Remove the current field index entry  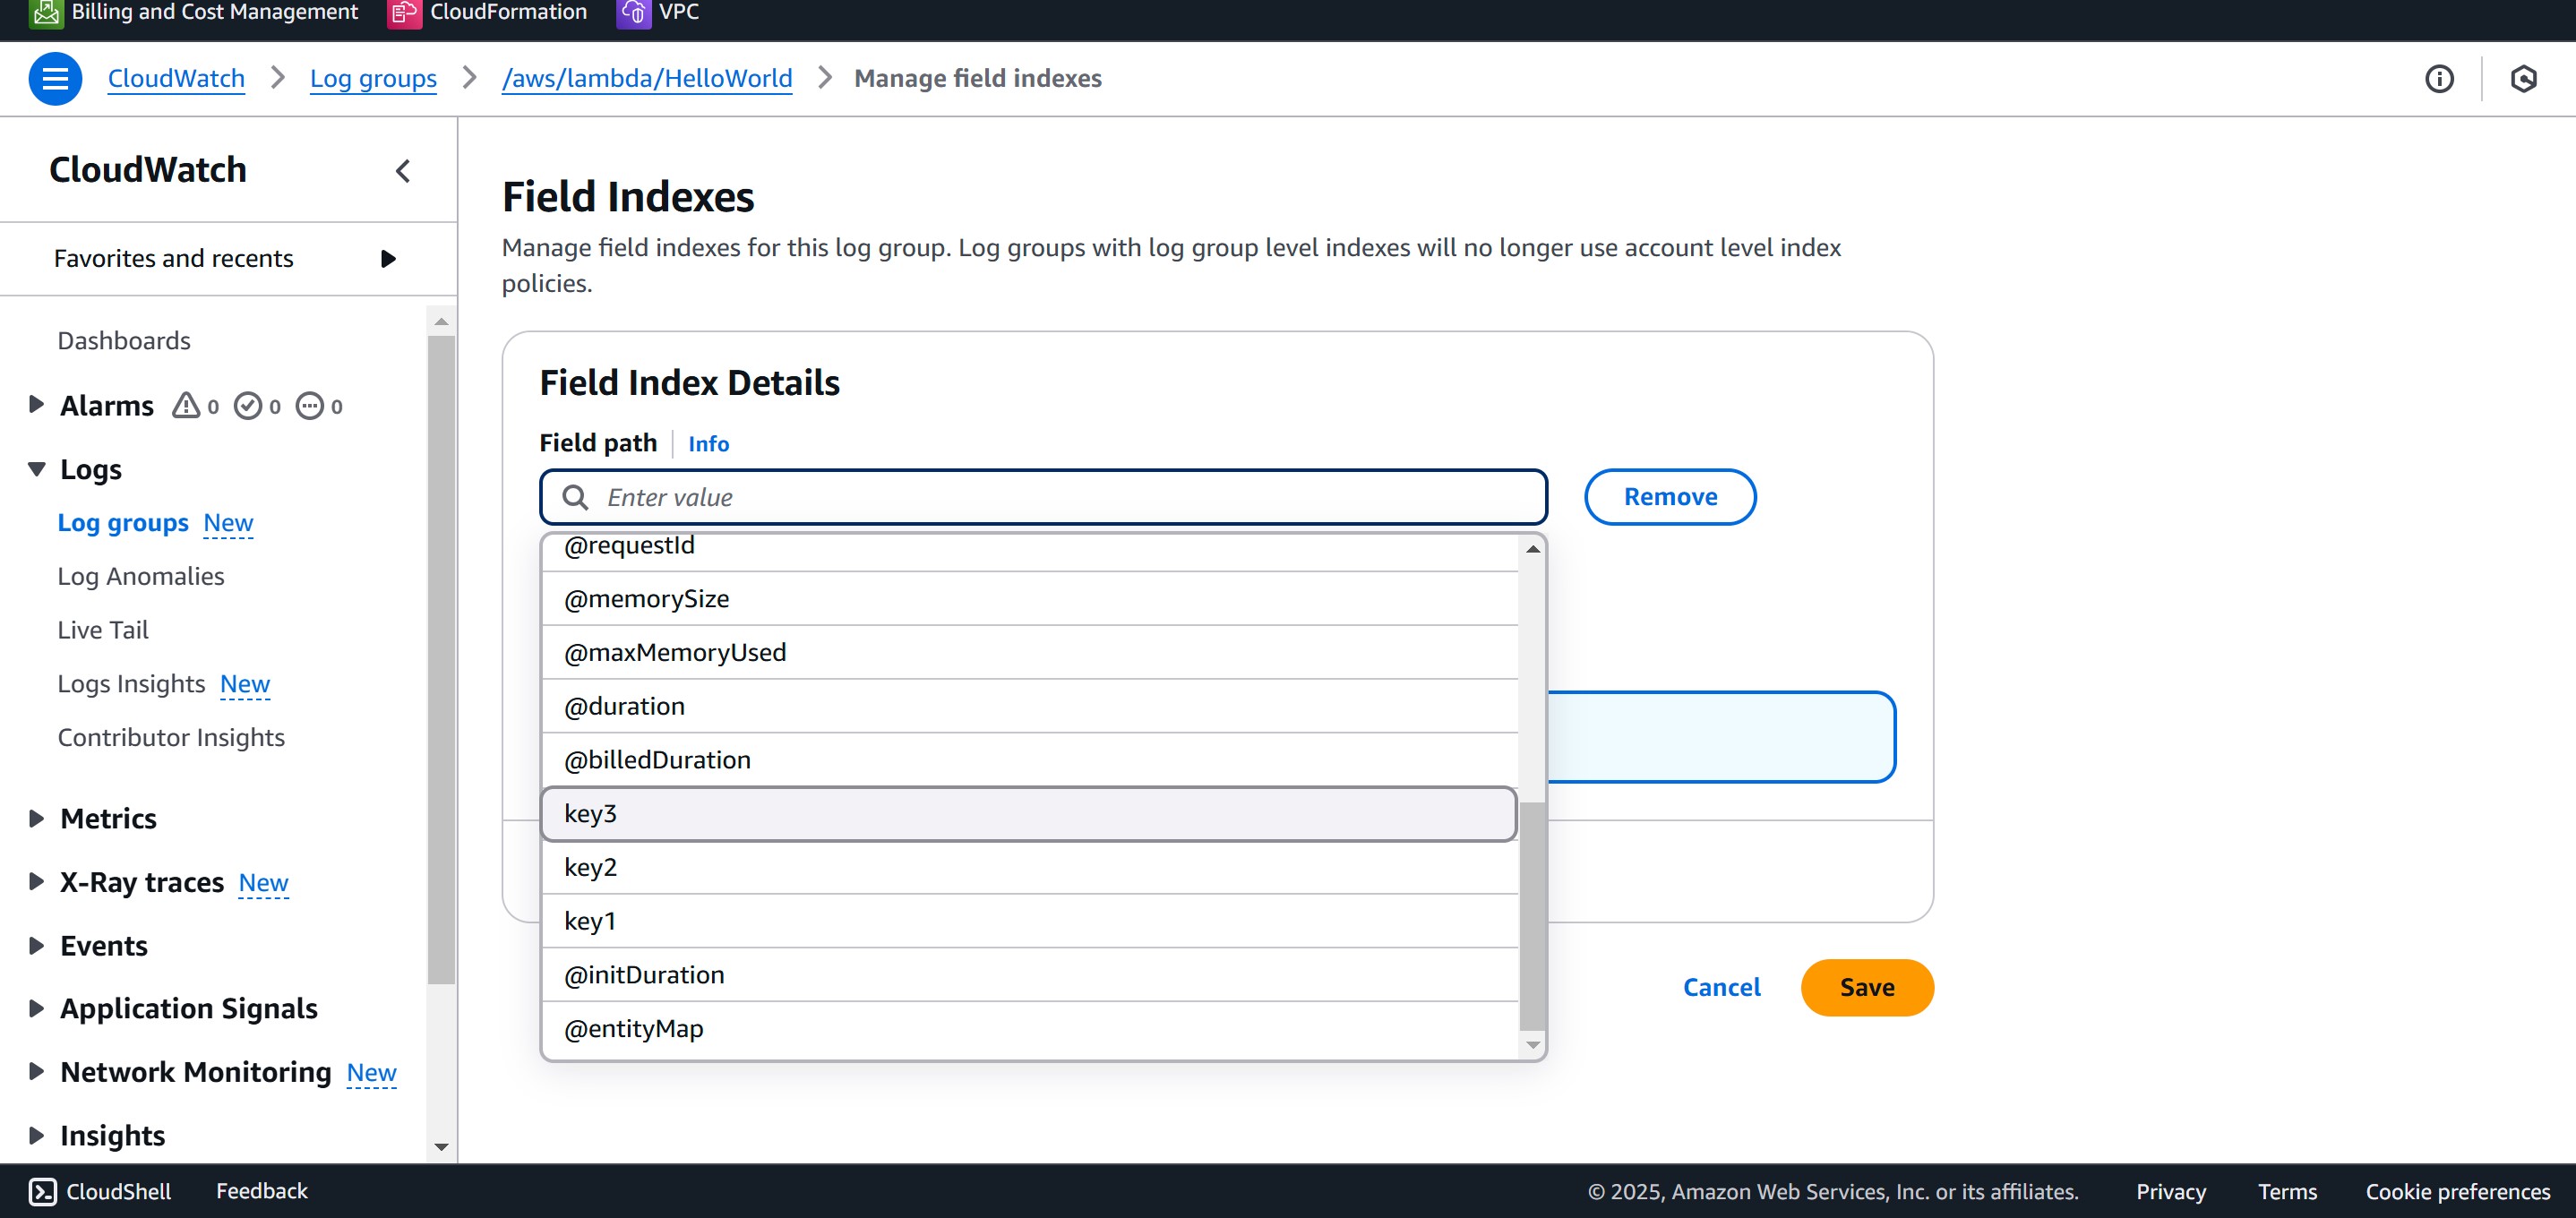point(1669,496)
